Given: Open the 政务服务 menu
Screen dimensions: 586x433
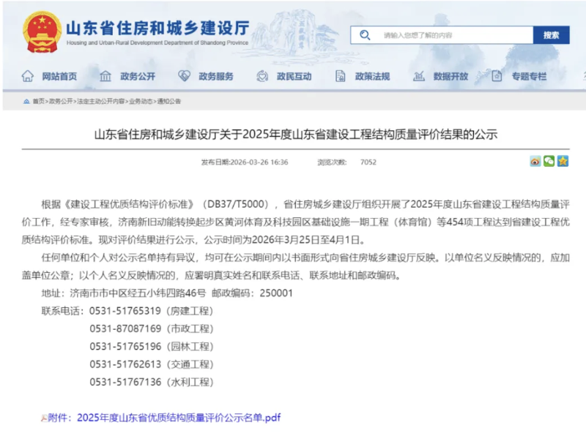Looking at the screenshot, I should (x=216, y=77).
